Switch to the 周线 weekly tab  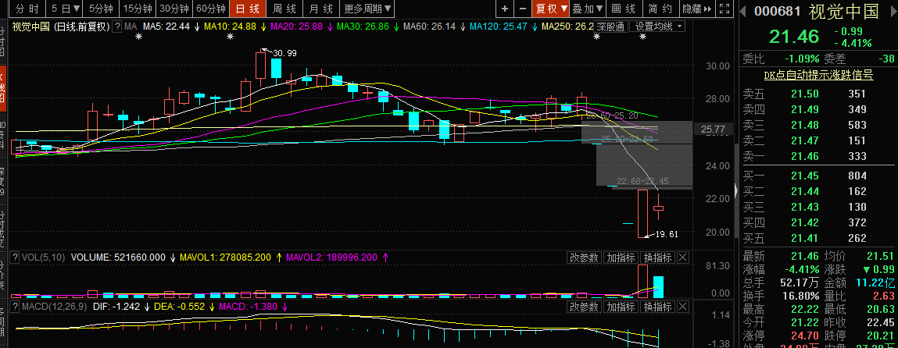(x=283, y=9)
